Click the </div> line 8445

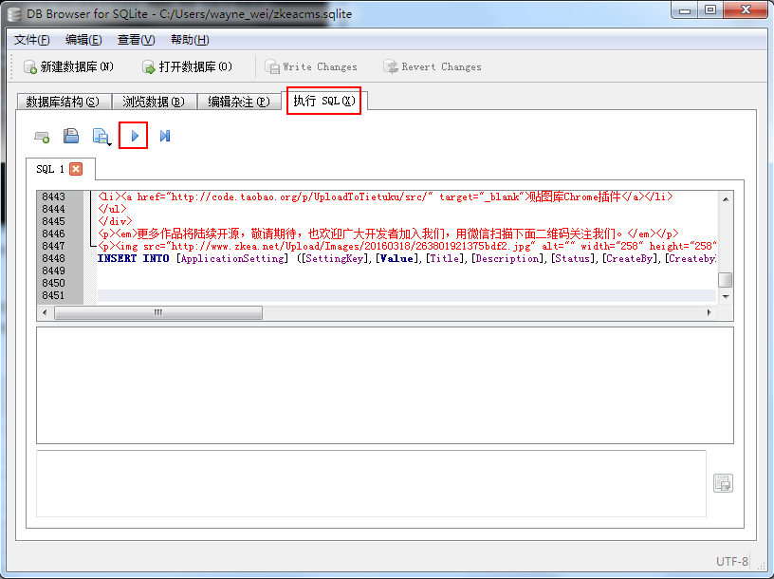coord(115,221)
